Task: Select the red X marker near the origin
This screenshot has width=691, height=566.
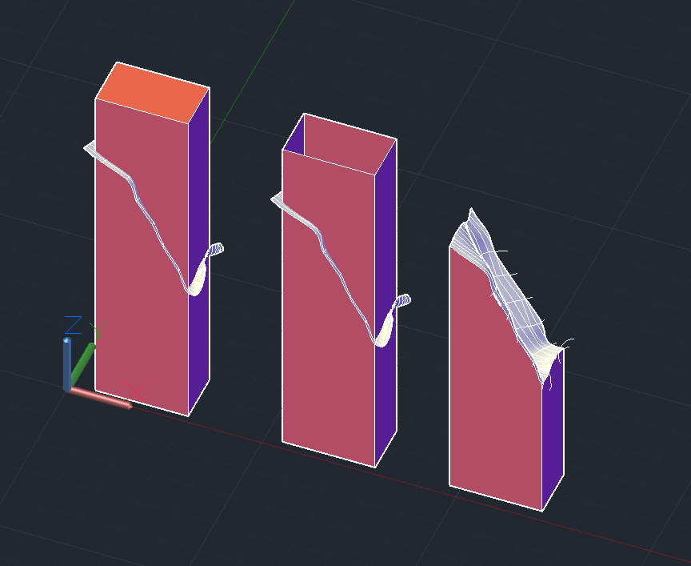Action: (135, 391)
